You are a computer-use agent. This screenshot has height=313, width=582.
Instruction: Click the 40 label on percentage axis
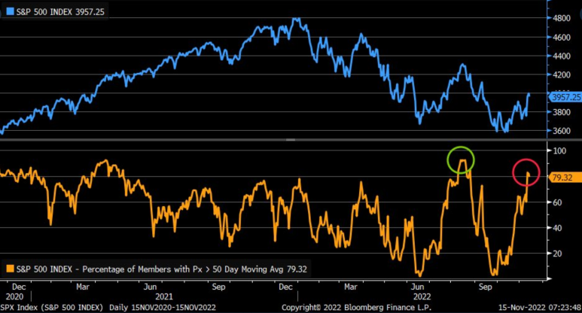point(557,228)
